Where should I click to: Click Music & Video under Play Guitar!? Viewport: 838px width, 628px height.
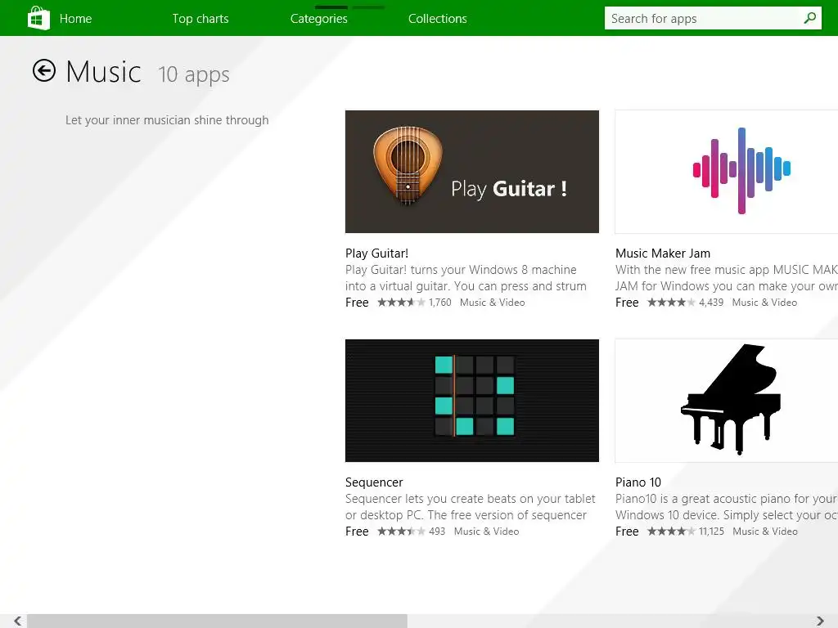[492, 303]
